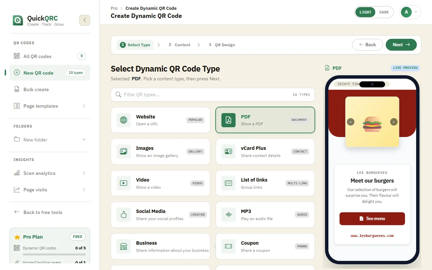Click the search magnifier icon in filter

point(118,94)
